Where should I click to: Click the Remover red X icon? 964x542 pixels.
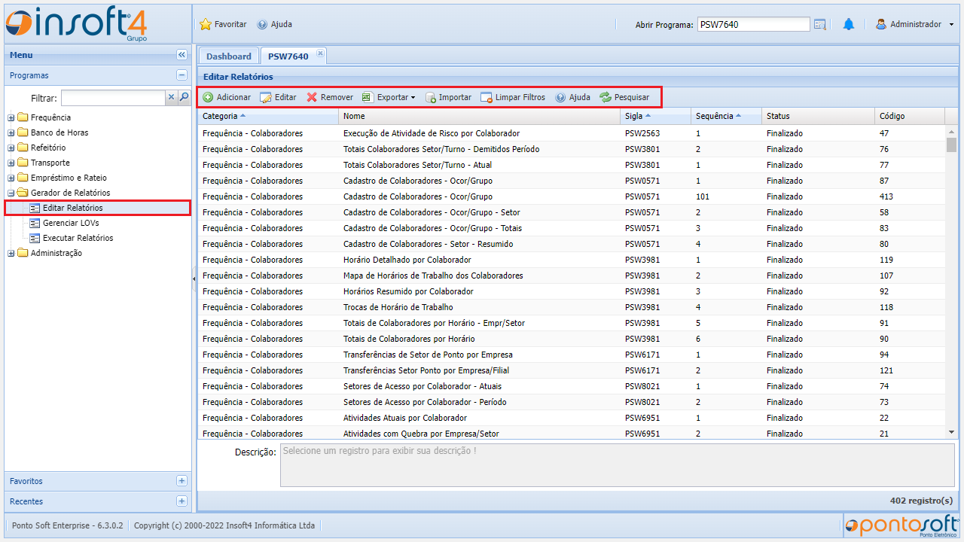click(x=312, y=97)
